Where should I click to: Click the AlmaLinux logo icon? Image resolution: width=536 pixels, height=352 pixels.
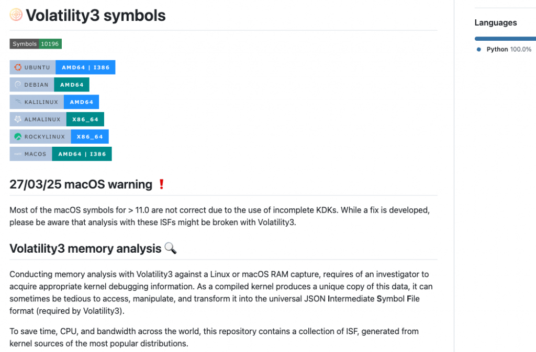click(x=18, y=119)
